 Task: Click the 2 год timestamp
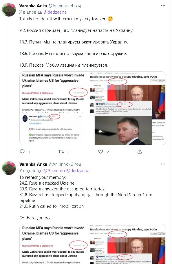point(76,164)
